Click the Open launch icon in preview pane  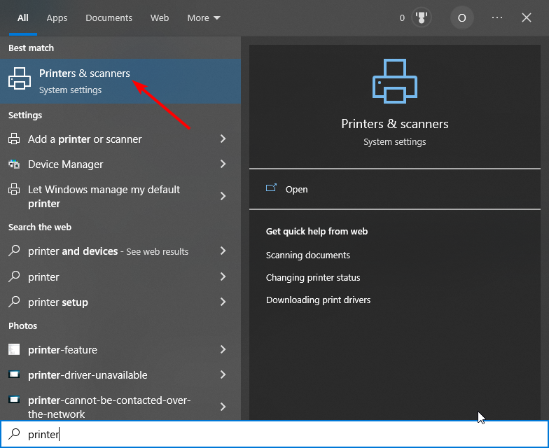271,188
